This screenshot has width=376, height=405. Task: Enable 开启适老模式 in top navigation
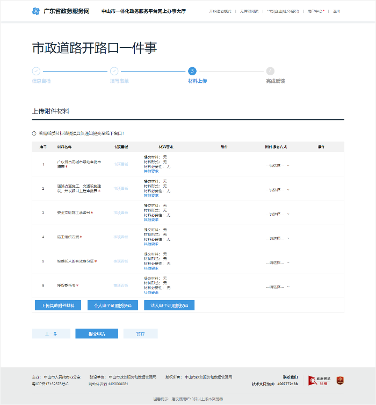point(220,11)
